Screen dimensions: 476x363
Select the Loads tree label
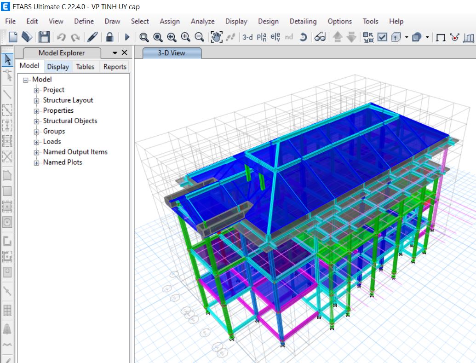click(52, 142)
